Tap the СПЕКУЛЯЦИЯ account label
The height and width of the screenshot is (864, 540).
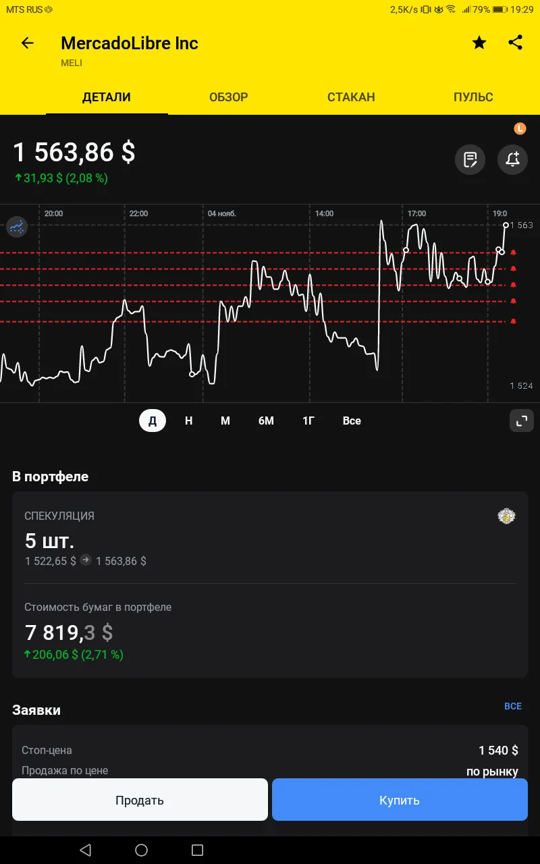coord(59,516)
